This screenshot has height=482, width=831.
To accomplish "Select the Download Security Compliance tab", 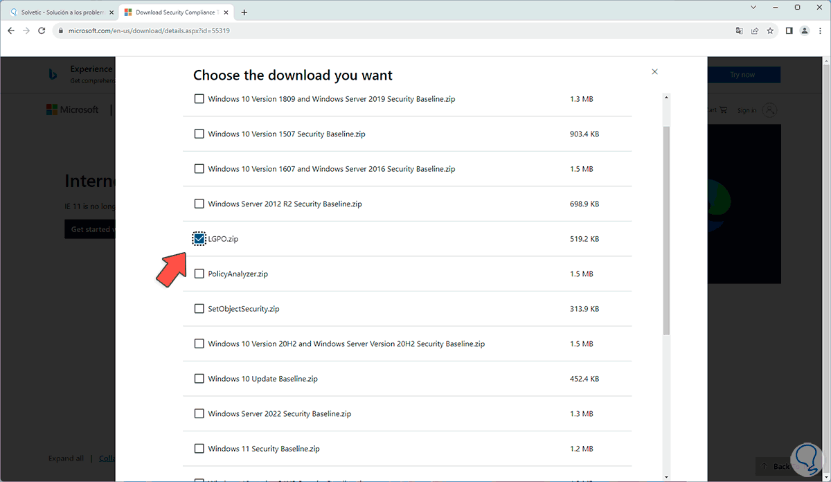I will [177, 12].
